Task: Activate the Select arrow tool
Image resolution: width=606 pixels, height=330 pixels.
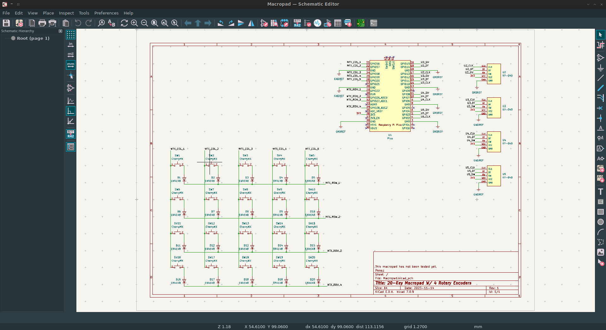Action: tap(600, 35)
